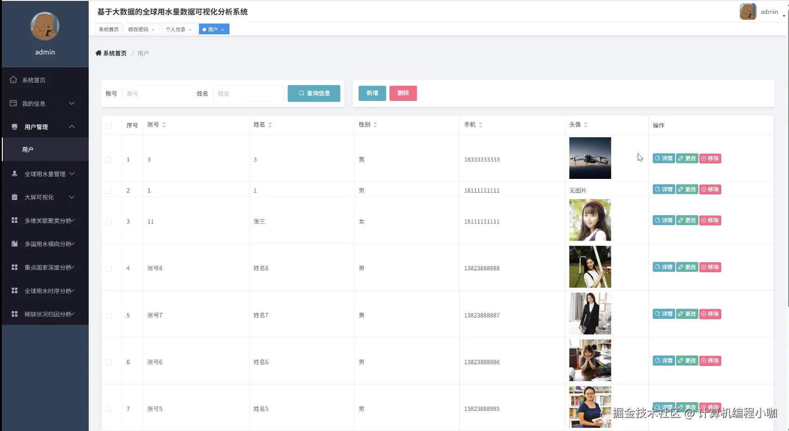This screenshot has width=789, height=431.
Task: Sort table by 姓名 column arrows
Action: (270, 124)
